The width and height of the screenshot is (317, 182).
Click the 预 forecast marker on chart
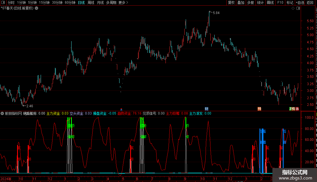259,109
